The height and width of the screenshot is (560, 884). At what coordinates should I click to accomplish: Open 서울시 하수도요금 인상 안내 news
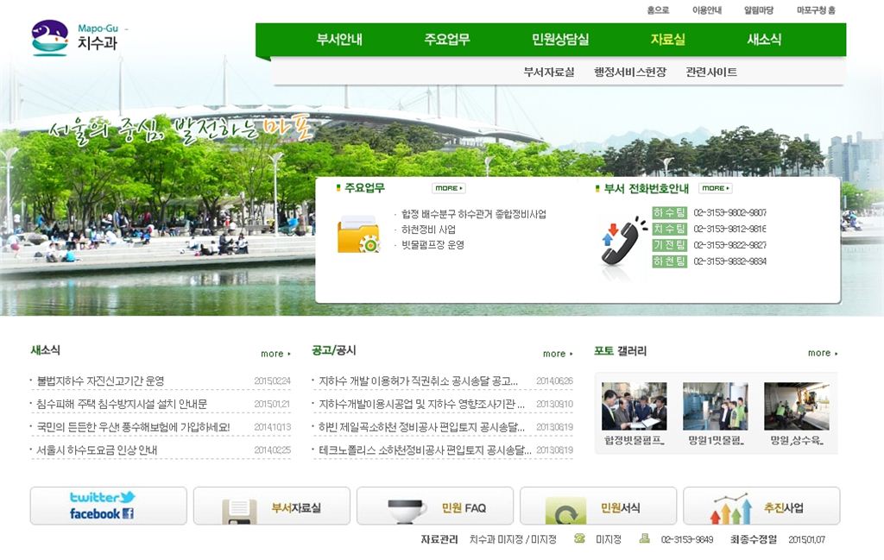point(97,450)
